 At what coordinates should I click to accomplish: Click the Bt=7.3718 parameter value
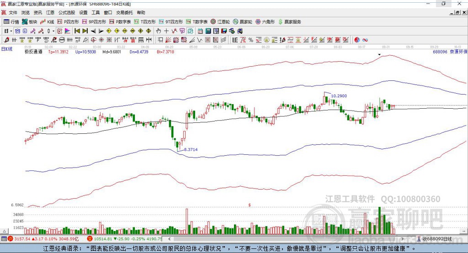[x=165, y=52]
